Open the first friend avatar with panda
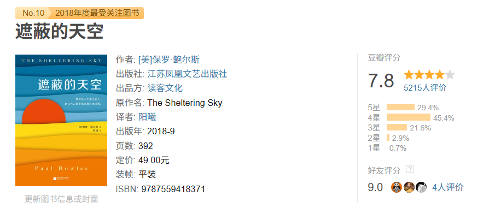Viewport: 483px width, 214px height. 397,187
